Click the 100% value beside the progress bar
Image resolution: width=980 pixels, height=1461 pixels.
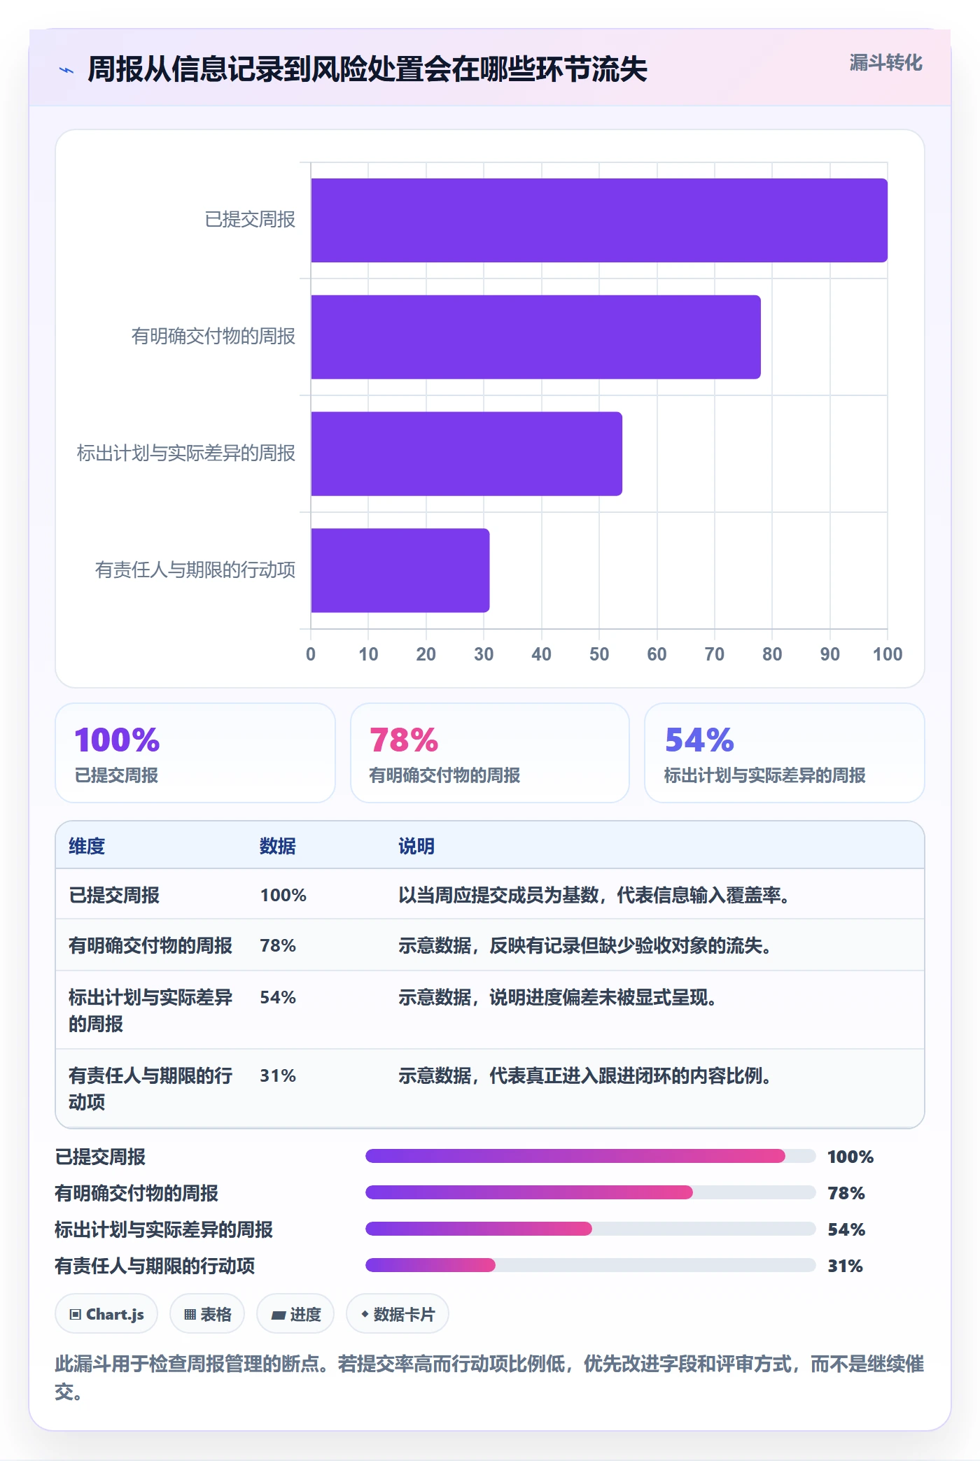[850, 1157]
